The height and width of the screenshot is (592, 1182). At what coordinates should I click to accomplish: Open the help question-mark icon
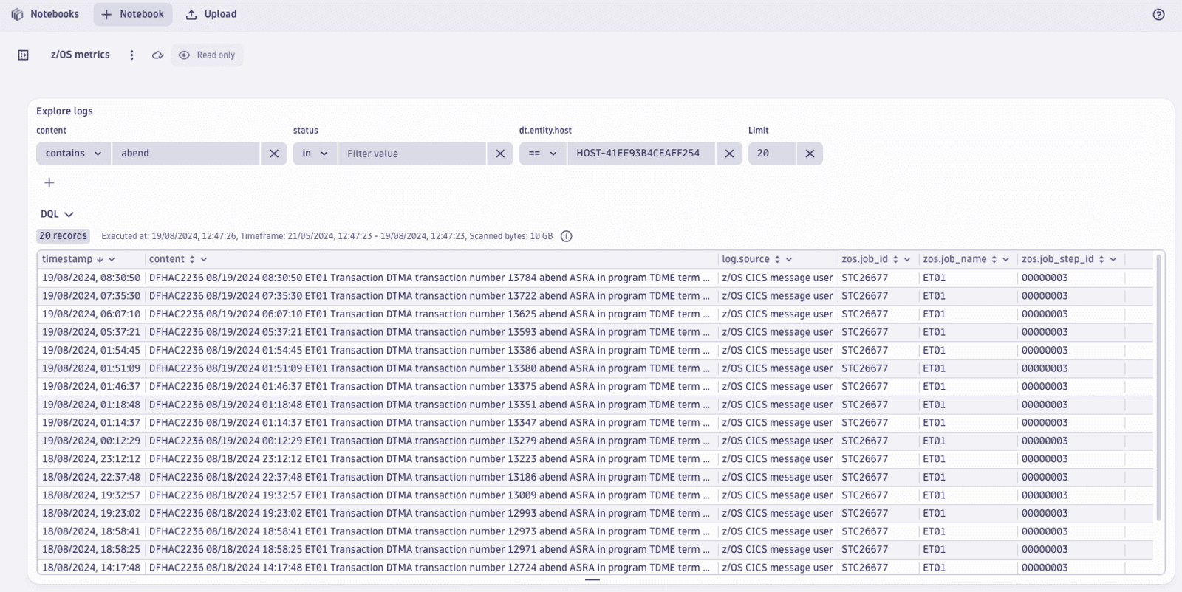(1158, 14)
